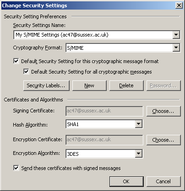Cancel the Change Security Settings dialog

tap(163, 181)
